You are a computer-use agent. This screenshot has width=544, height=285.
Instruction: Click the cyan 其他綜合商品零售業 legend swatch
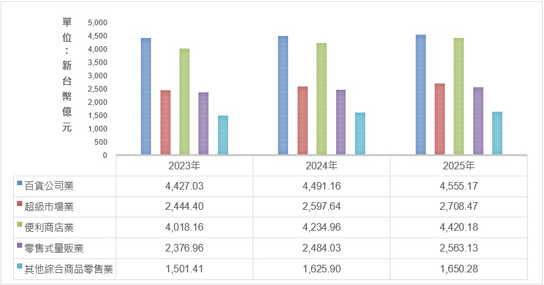(20, 266)
